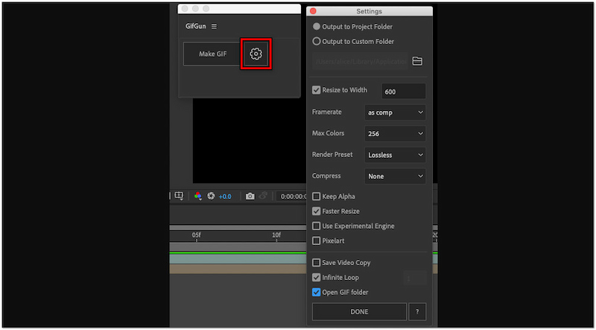Select Output to Project Folder option
Screen dimensions: 596x330
point(317,26)
